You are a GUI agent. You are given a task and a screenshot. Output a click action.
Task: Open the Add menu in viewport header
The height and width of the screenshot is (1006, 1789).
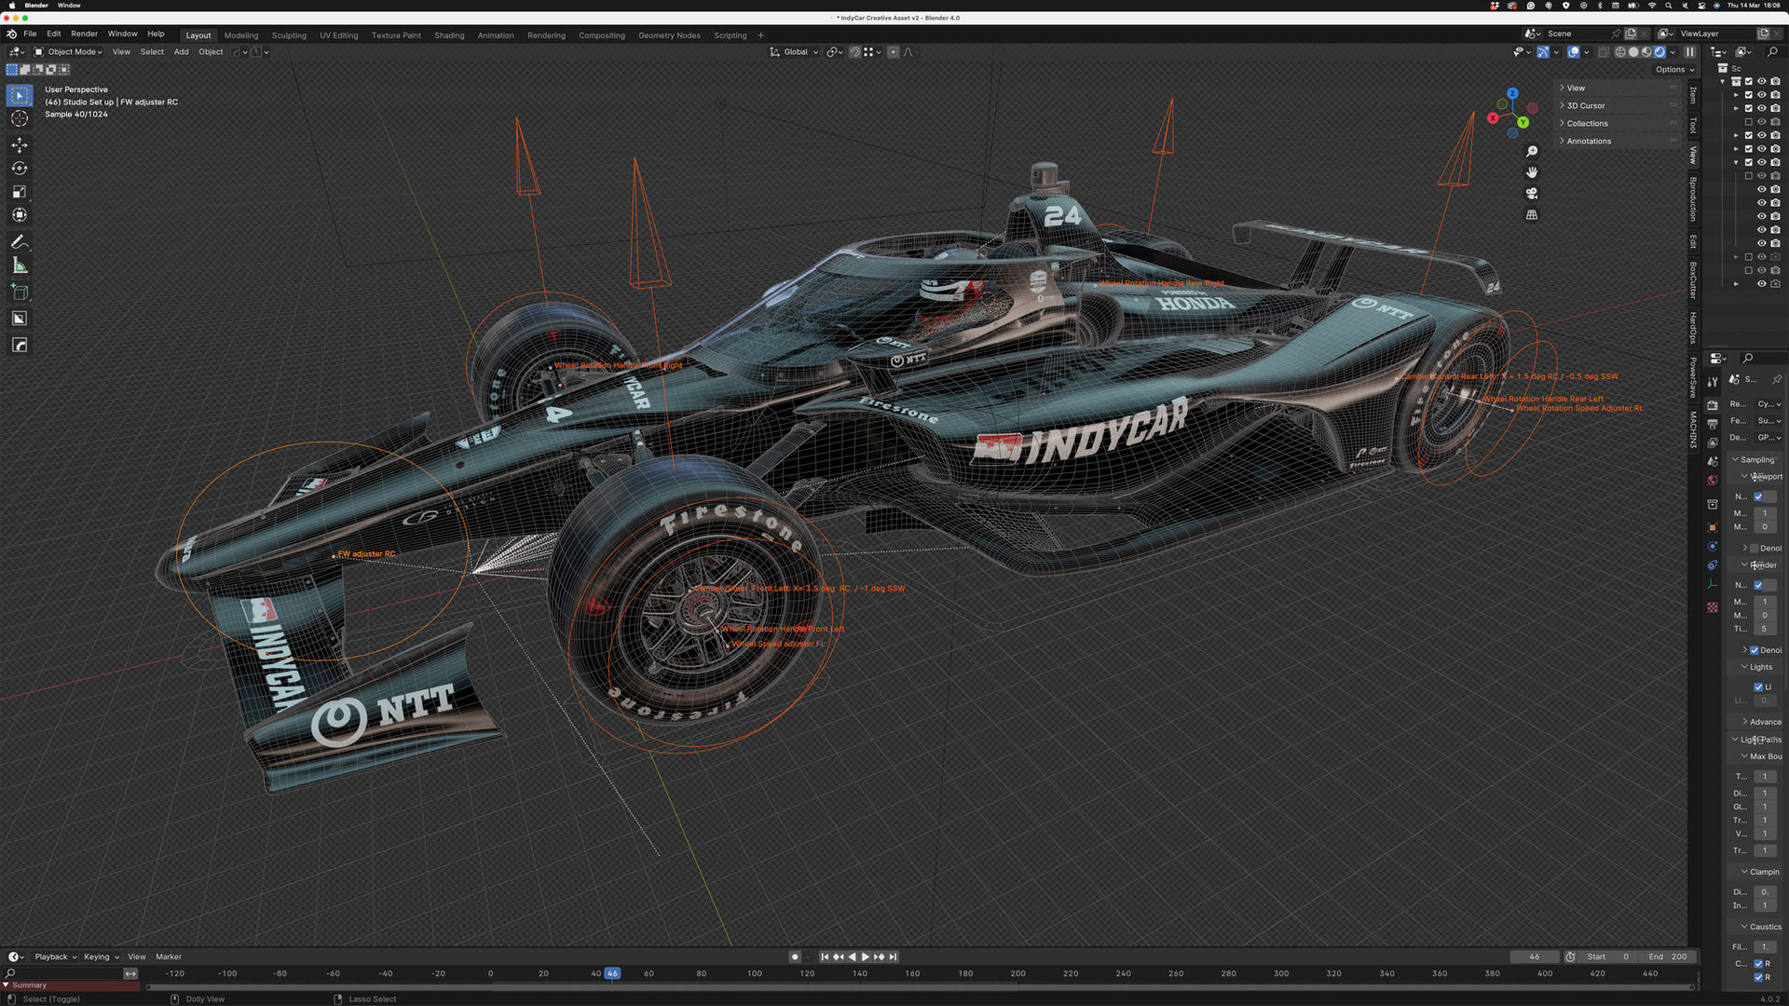[181, 52]
